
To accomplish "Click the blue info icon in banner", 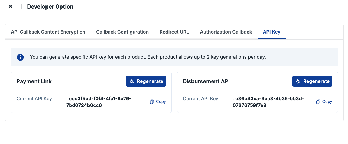I will tap(20, 57).
